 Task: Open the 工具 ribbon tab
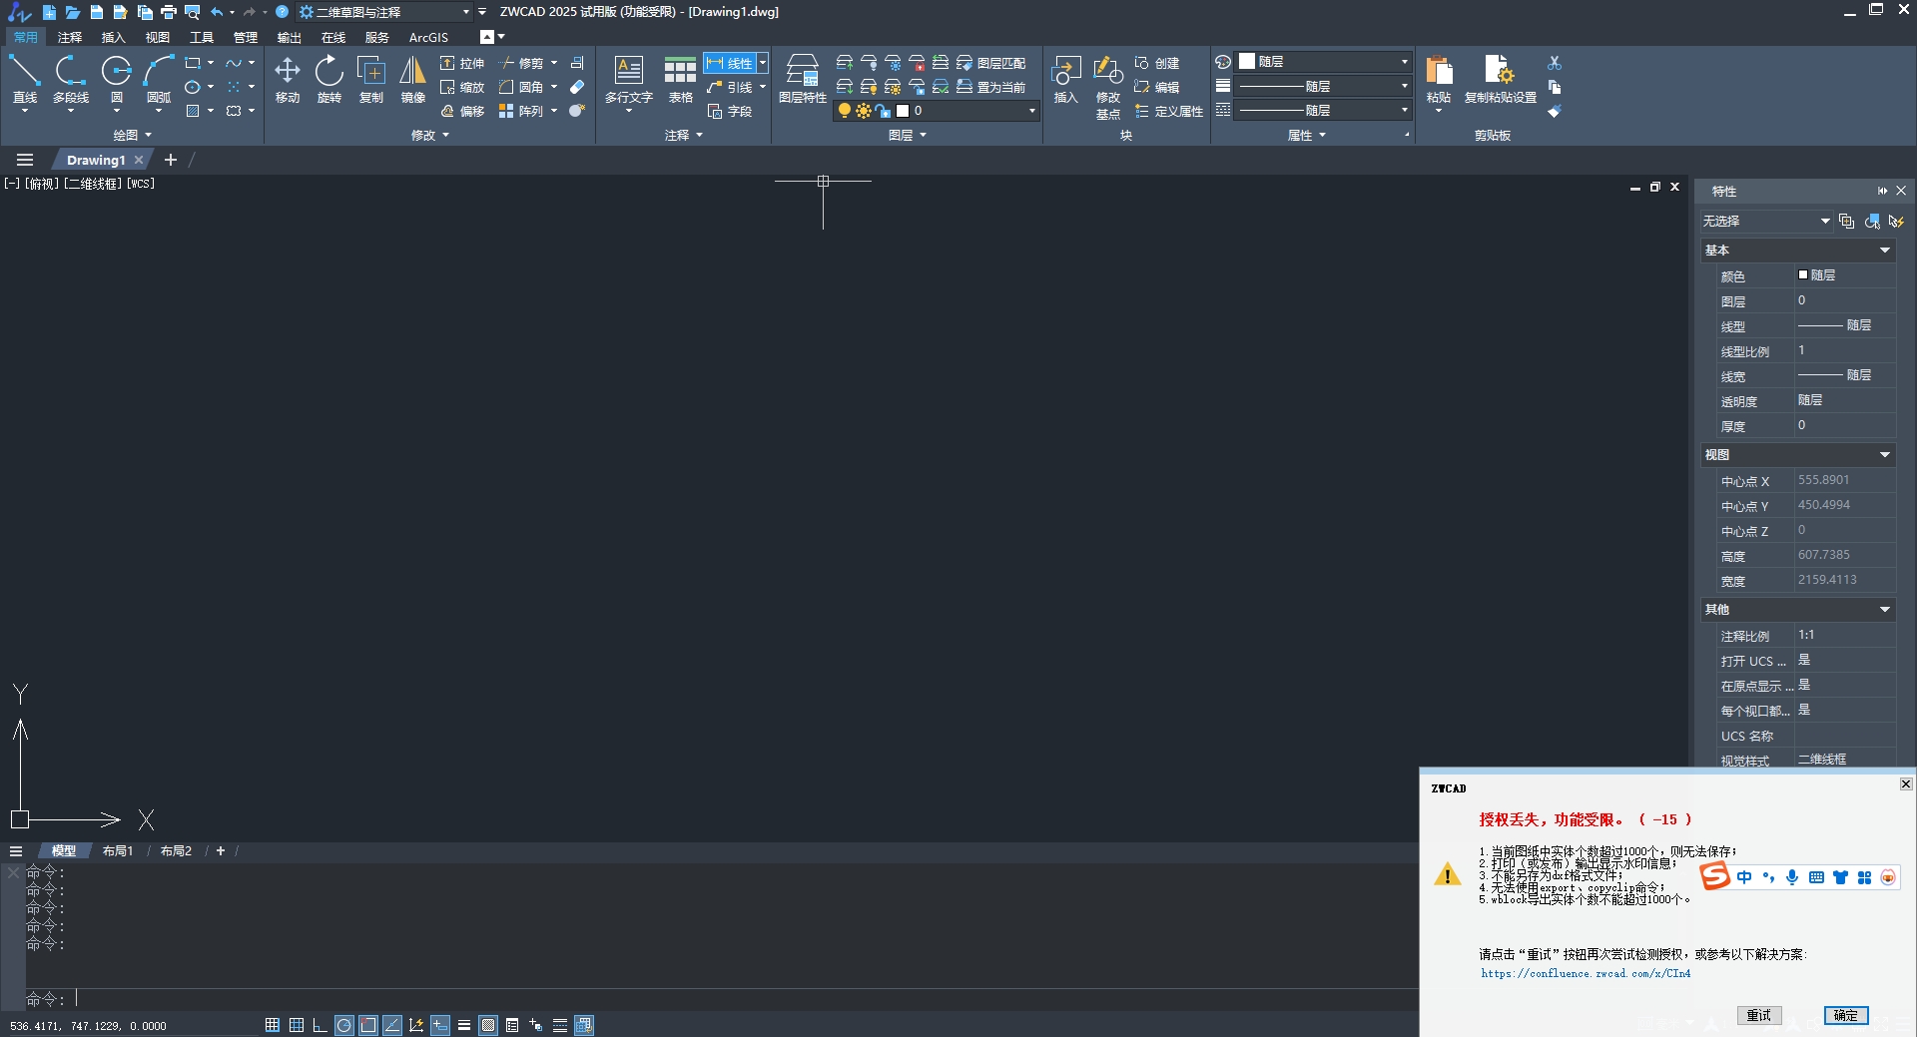(x=202, y=37)
